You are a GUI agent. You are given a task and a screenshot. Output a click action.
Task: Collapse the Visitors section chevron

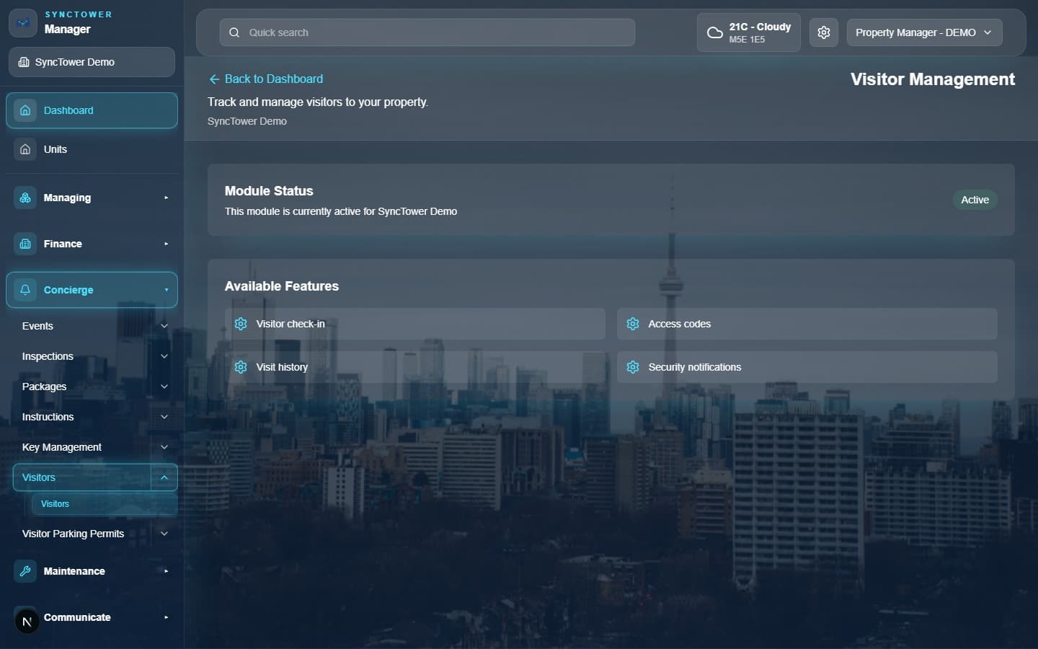click(164, 477)
